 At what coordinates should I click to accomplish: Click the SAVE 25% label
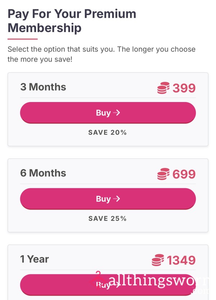(x=108, y=219)
